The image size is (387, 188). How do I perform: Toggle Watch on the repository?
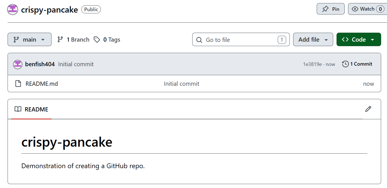coord(367,9)
